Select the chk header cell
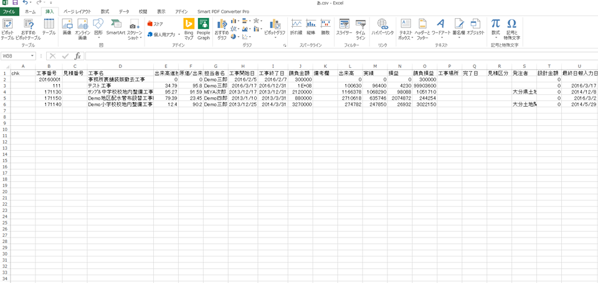 tap(23, 73)
